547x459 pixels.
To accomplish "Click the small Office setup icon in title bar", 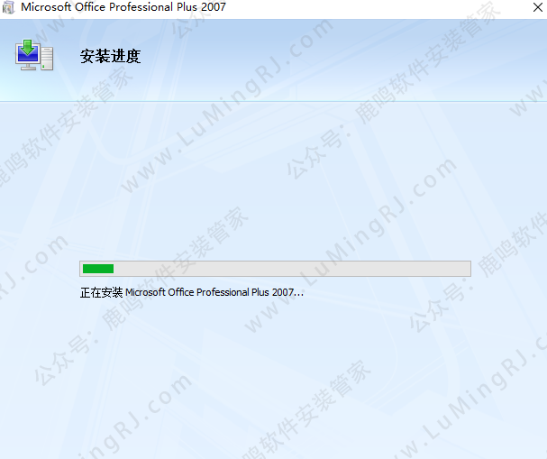I will [x=8, y=7].
